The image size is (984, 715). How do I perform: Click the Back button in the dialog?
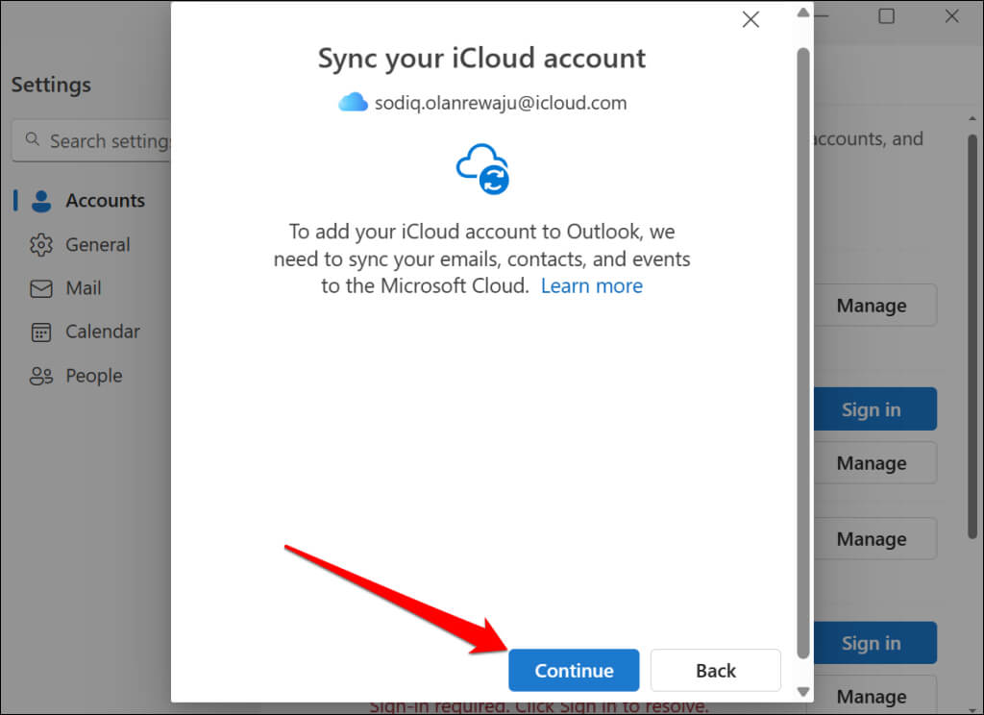715,670
